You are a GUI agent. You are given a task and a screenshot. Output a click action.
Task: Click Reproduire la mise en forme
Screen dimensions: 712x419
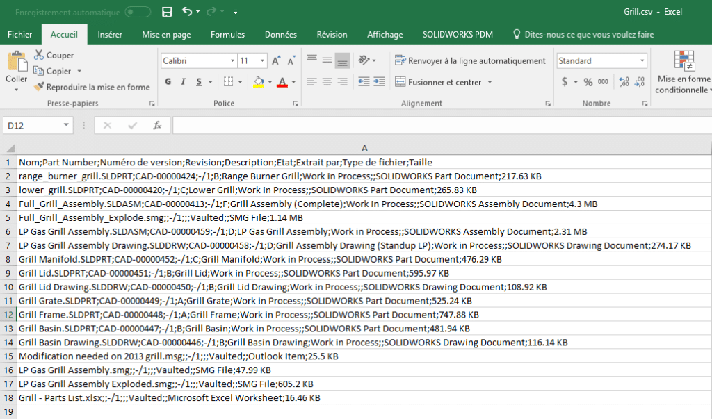coord(92,87)
